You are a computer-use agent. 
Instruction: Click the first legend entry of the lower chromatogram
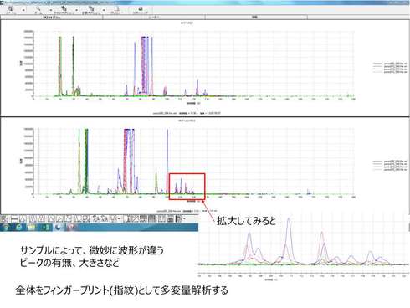coord(390,162)
